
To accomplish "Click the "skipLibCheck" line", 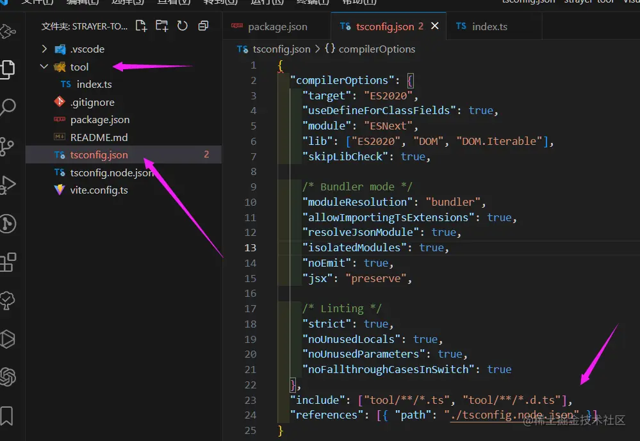I will [x=366, y=156].
